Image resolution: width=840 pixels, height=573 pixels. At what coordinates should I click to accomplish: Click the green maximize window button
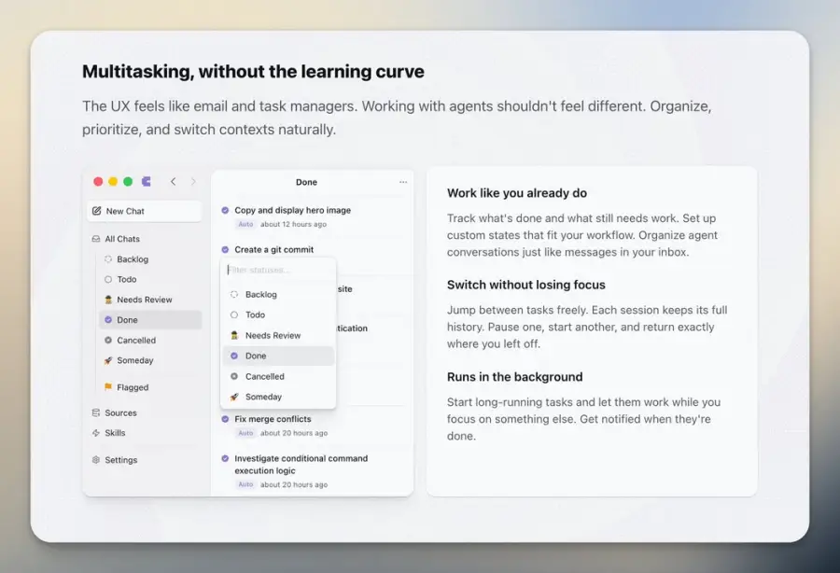point(128,182)
